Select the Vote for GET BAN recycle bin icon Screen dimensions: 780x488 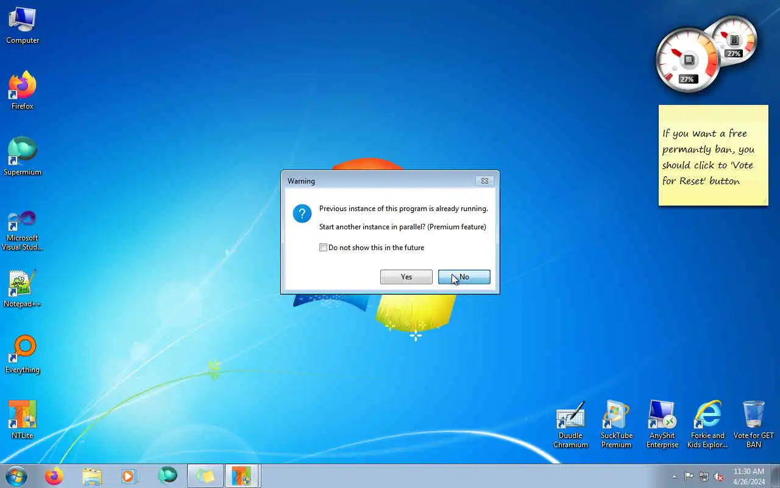click(x=754, y=425)
